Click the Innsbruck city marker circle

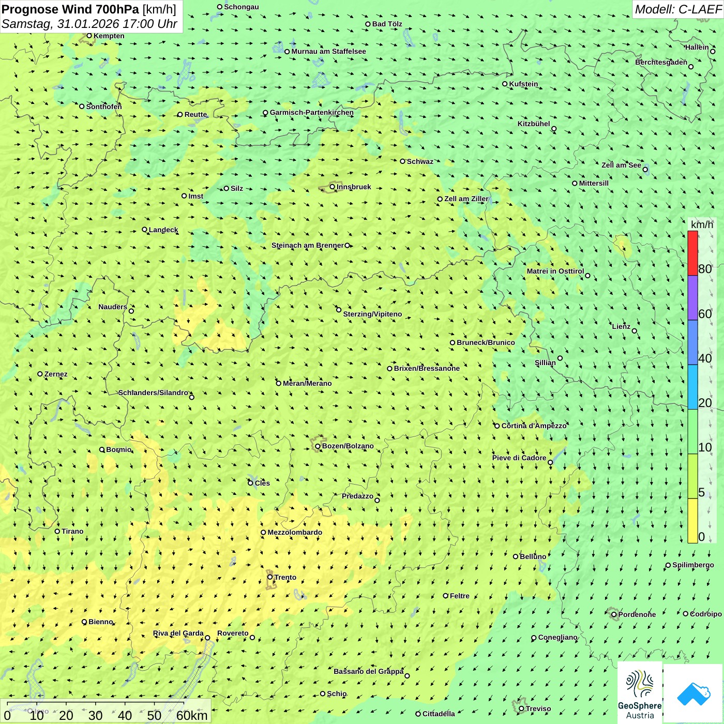(333, 187)
